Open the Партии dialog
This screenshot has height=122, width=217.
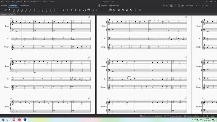[x=102, y=5]
